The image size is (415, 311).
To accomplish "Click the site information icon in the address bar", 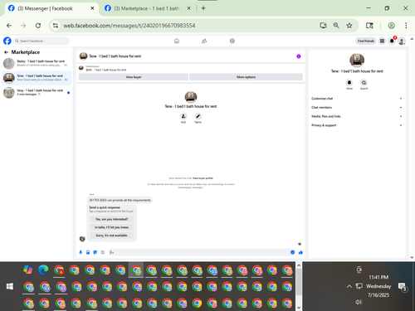I will coord(56,26).
